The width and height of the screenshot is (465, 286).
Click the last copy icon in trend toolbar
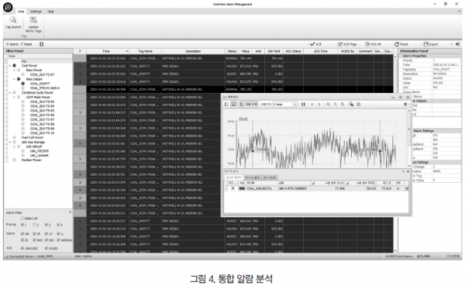(359, 105)
